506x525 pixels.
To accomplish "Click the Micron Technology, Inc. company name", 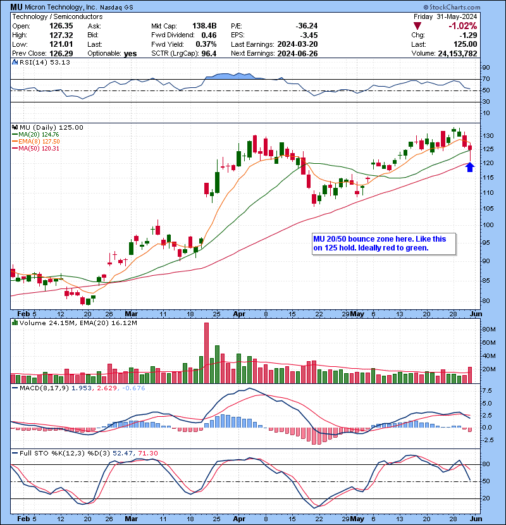I will [x=61, y=7].
